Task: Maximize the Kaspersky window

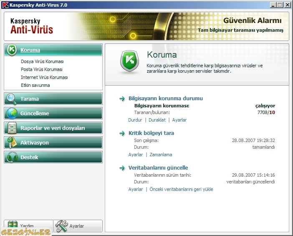Action: 280,5
